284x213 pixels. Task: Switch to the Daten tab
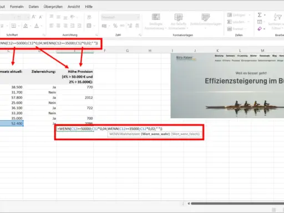click(x=34, y=7)
